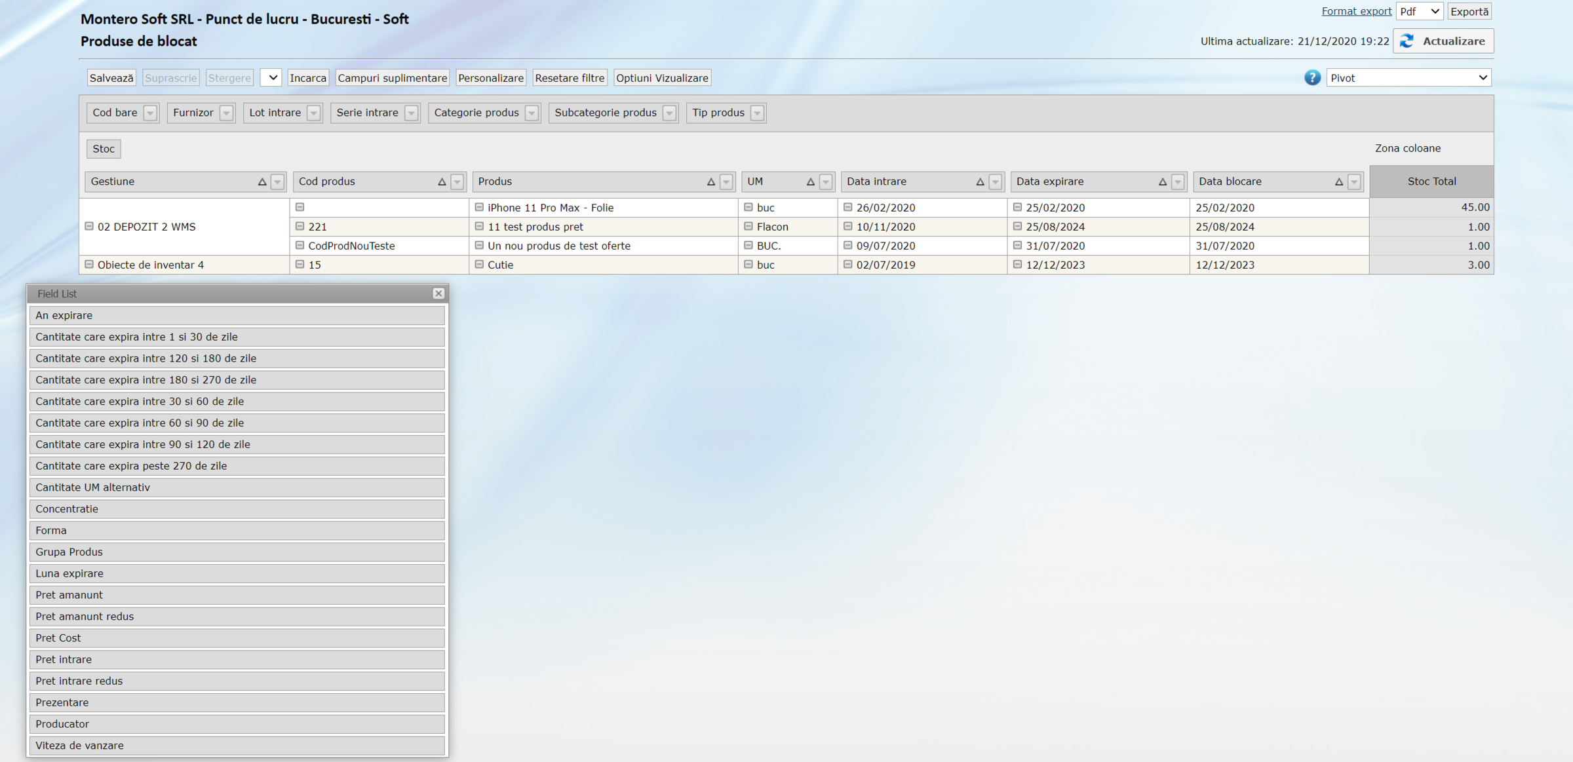
Task: Collapse the 02 DEPOZIT 2 WMS row
Action: 89,226
